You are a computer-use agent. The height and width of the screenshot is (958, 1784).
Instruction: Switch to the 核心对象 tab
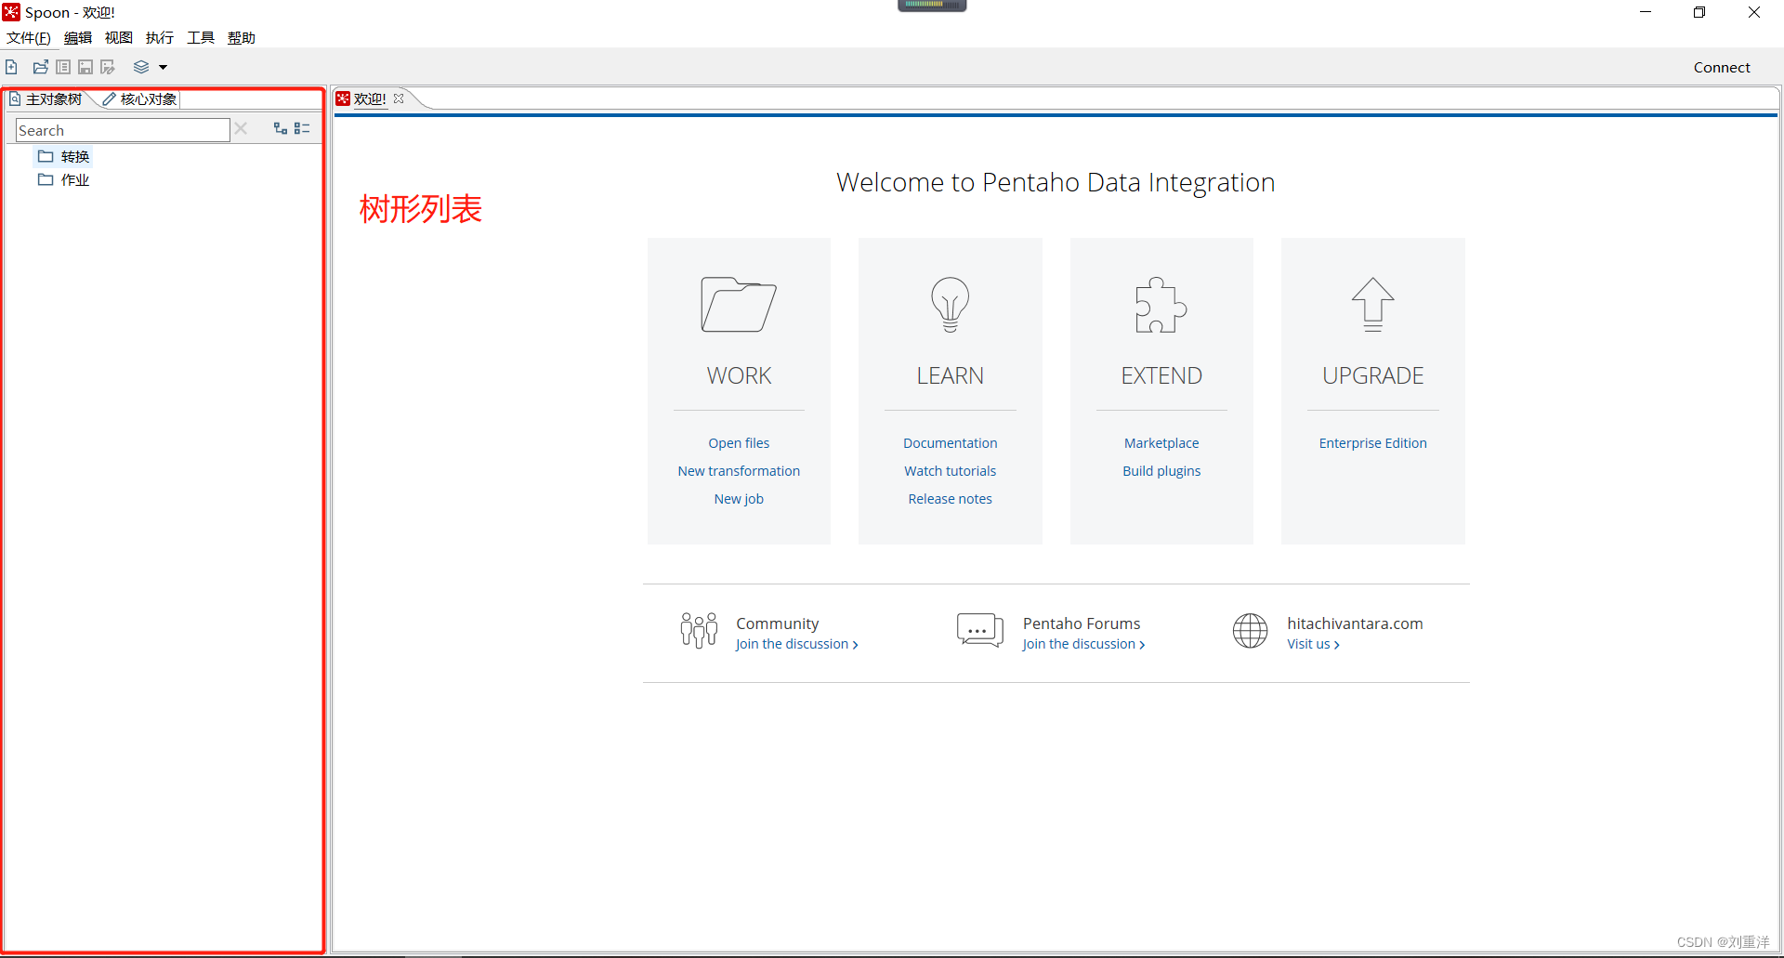coord(140,99)
